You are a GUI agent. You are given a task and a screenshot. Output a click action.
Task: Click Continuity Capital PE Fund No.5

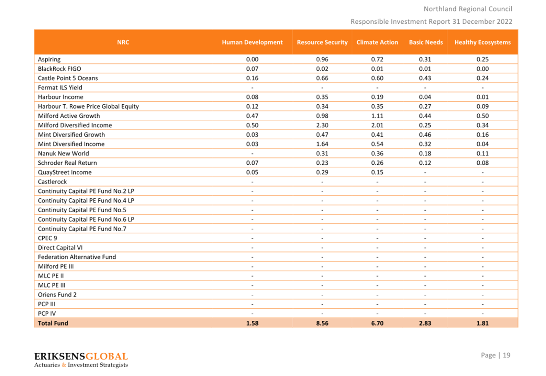[x=82, y=210]
